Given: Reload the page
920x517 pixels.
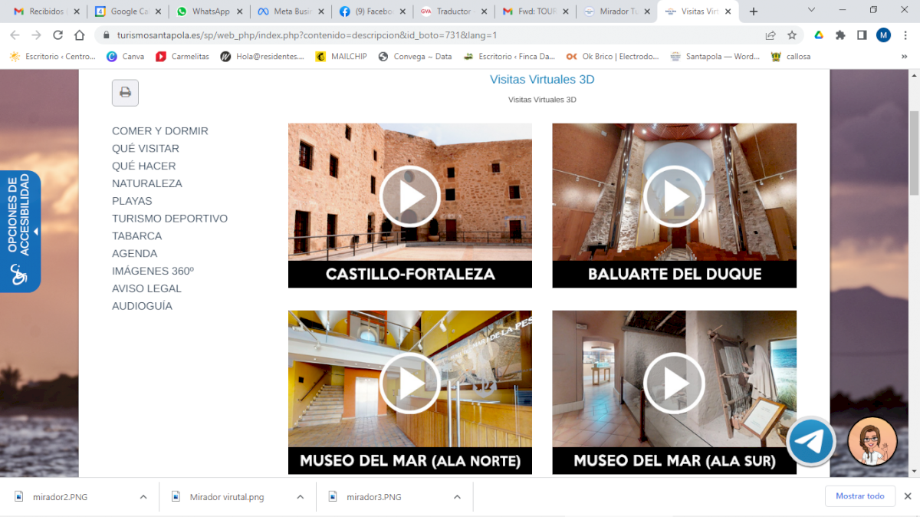Looking at the screenshot, I should (x=58, y=35).
